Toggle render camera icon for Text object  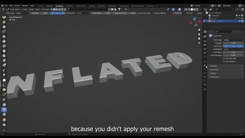tap(242, 21)
